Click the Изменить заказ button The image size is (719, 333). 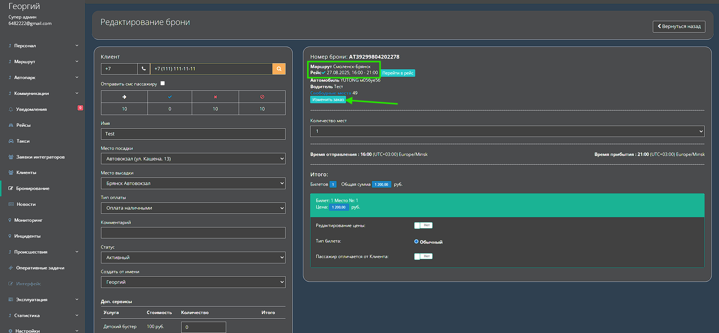click(x=328, y=100)
